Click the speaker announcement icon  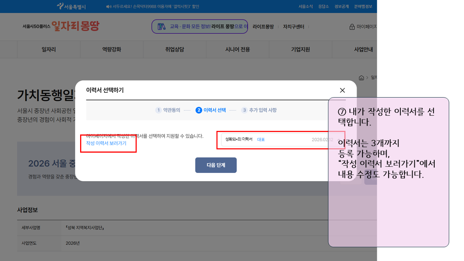click(109, 7)
